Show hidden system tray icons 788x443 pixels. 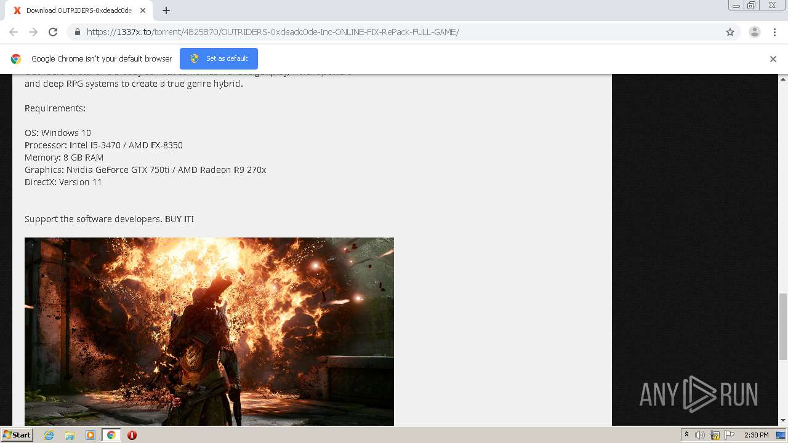point(686,435)
